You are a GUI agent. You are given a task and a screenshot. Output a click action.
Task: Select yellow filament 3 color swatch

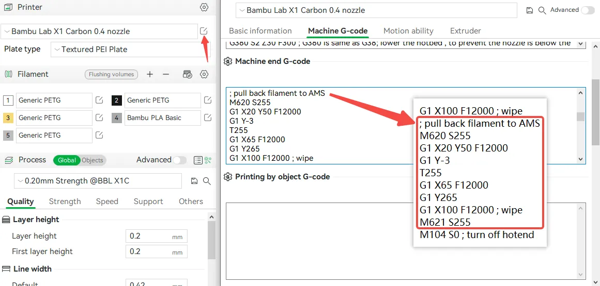click(8, 118)
